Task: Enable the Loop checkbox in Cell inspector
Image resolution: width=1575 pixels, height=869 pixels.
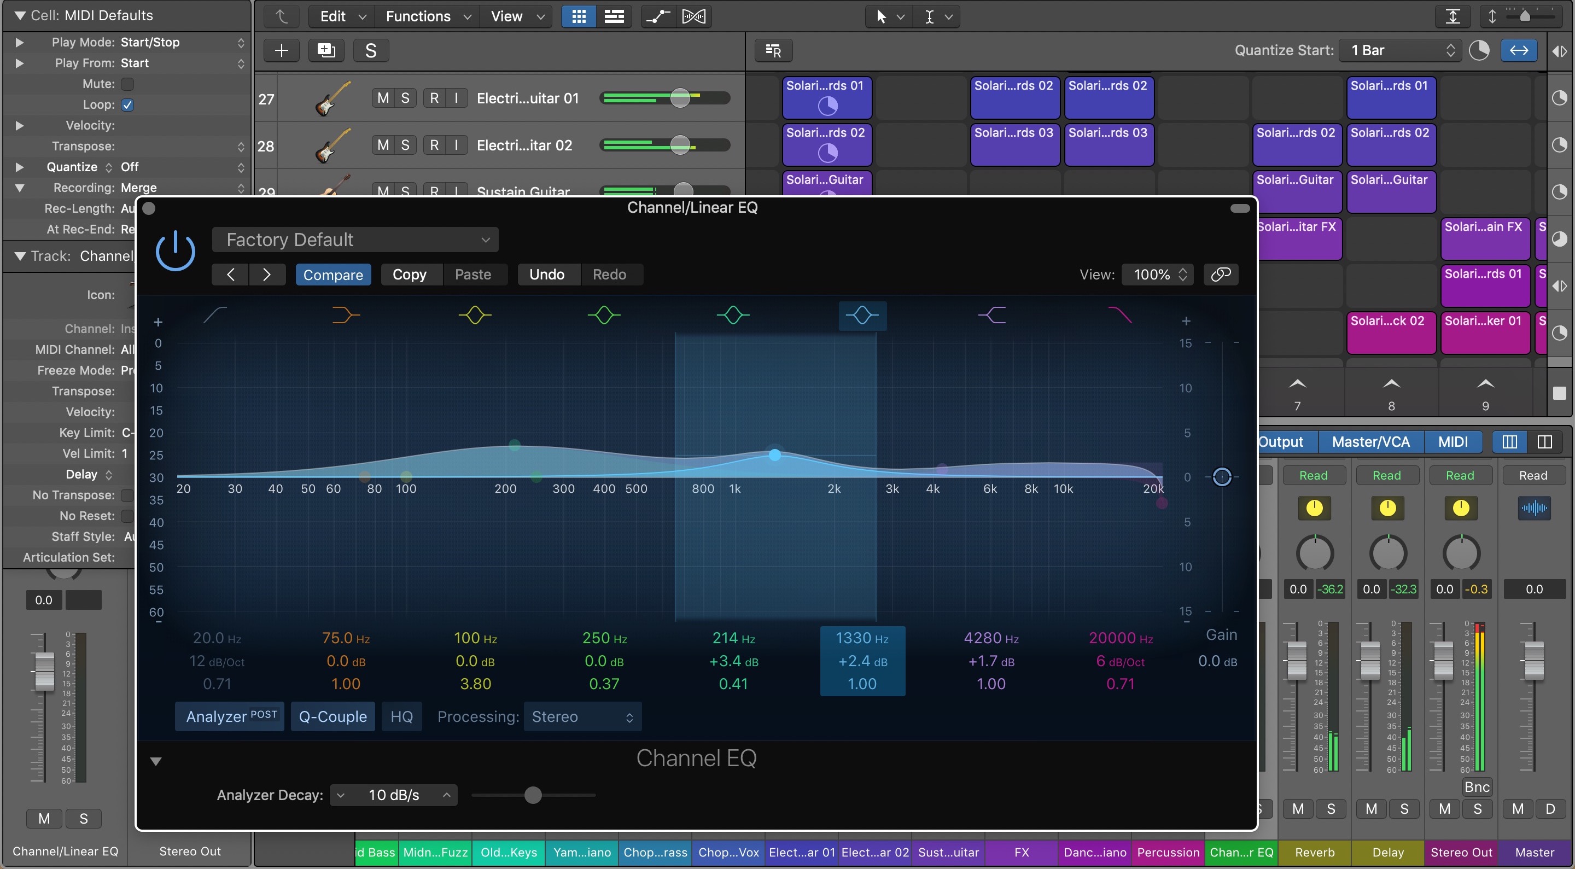Action: 126,104
